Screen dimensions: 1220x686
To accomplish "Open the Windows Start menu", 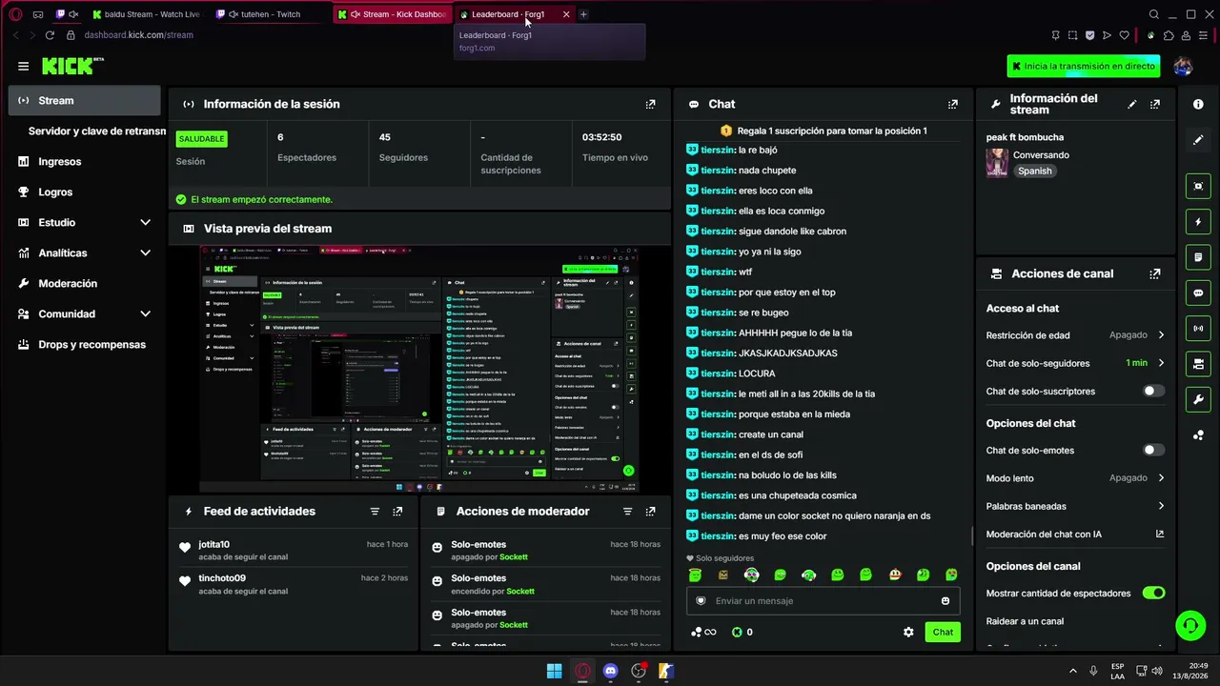I will tap(554, 671).
